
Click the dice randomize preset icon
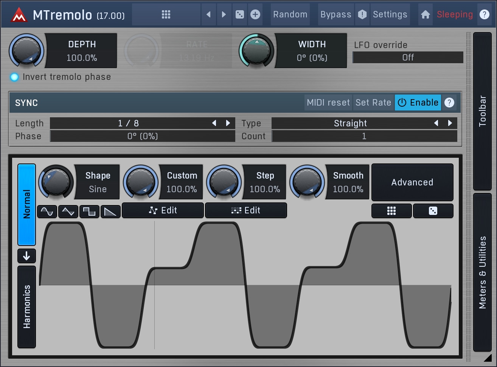pos(239,14)
